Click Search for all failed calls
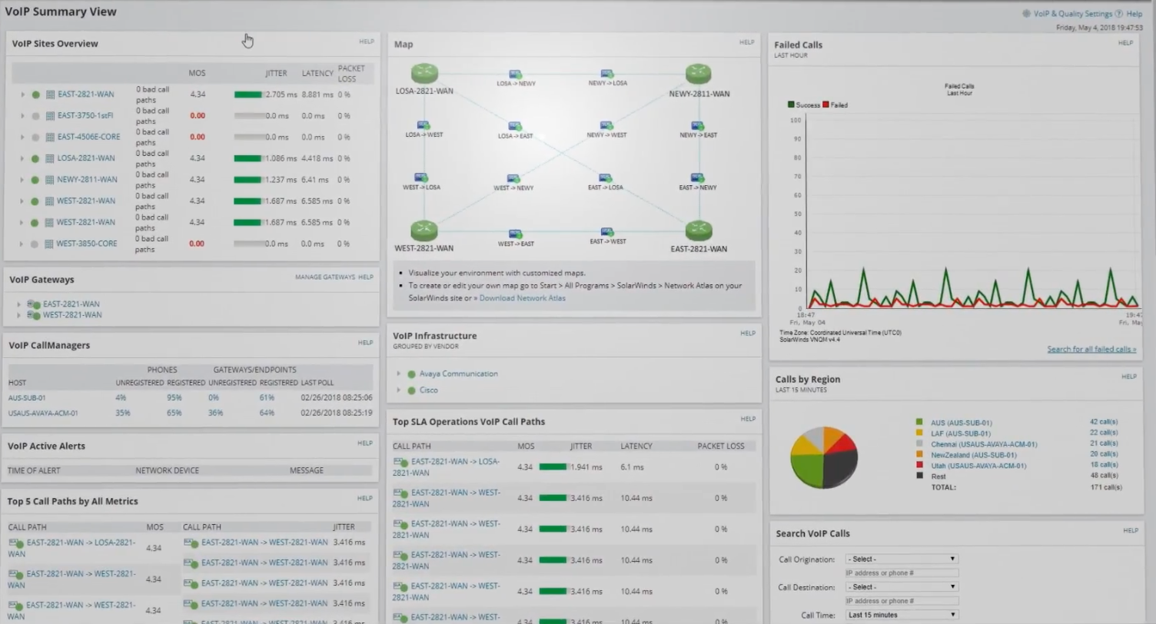This screenshot has width=1156, height=624. coord(1091,348)
